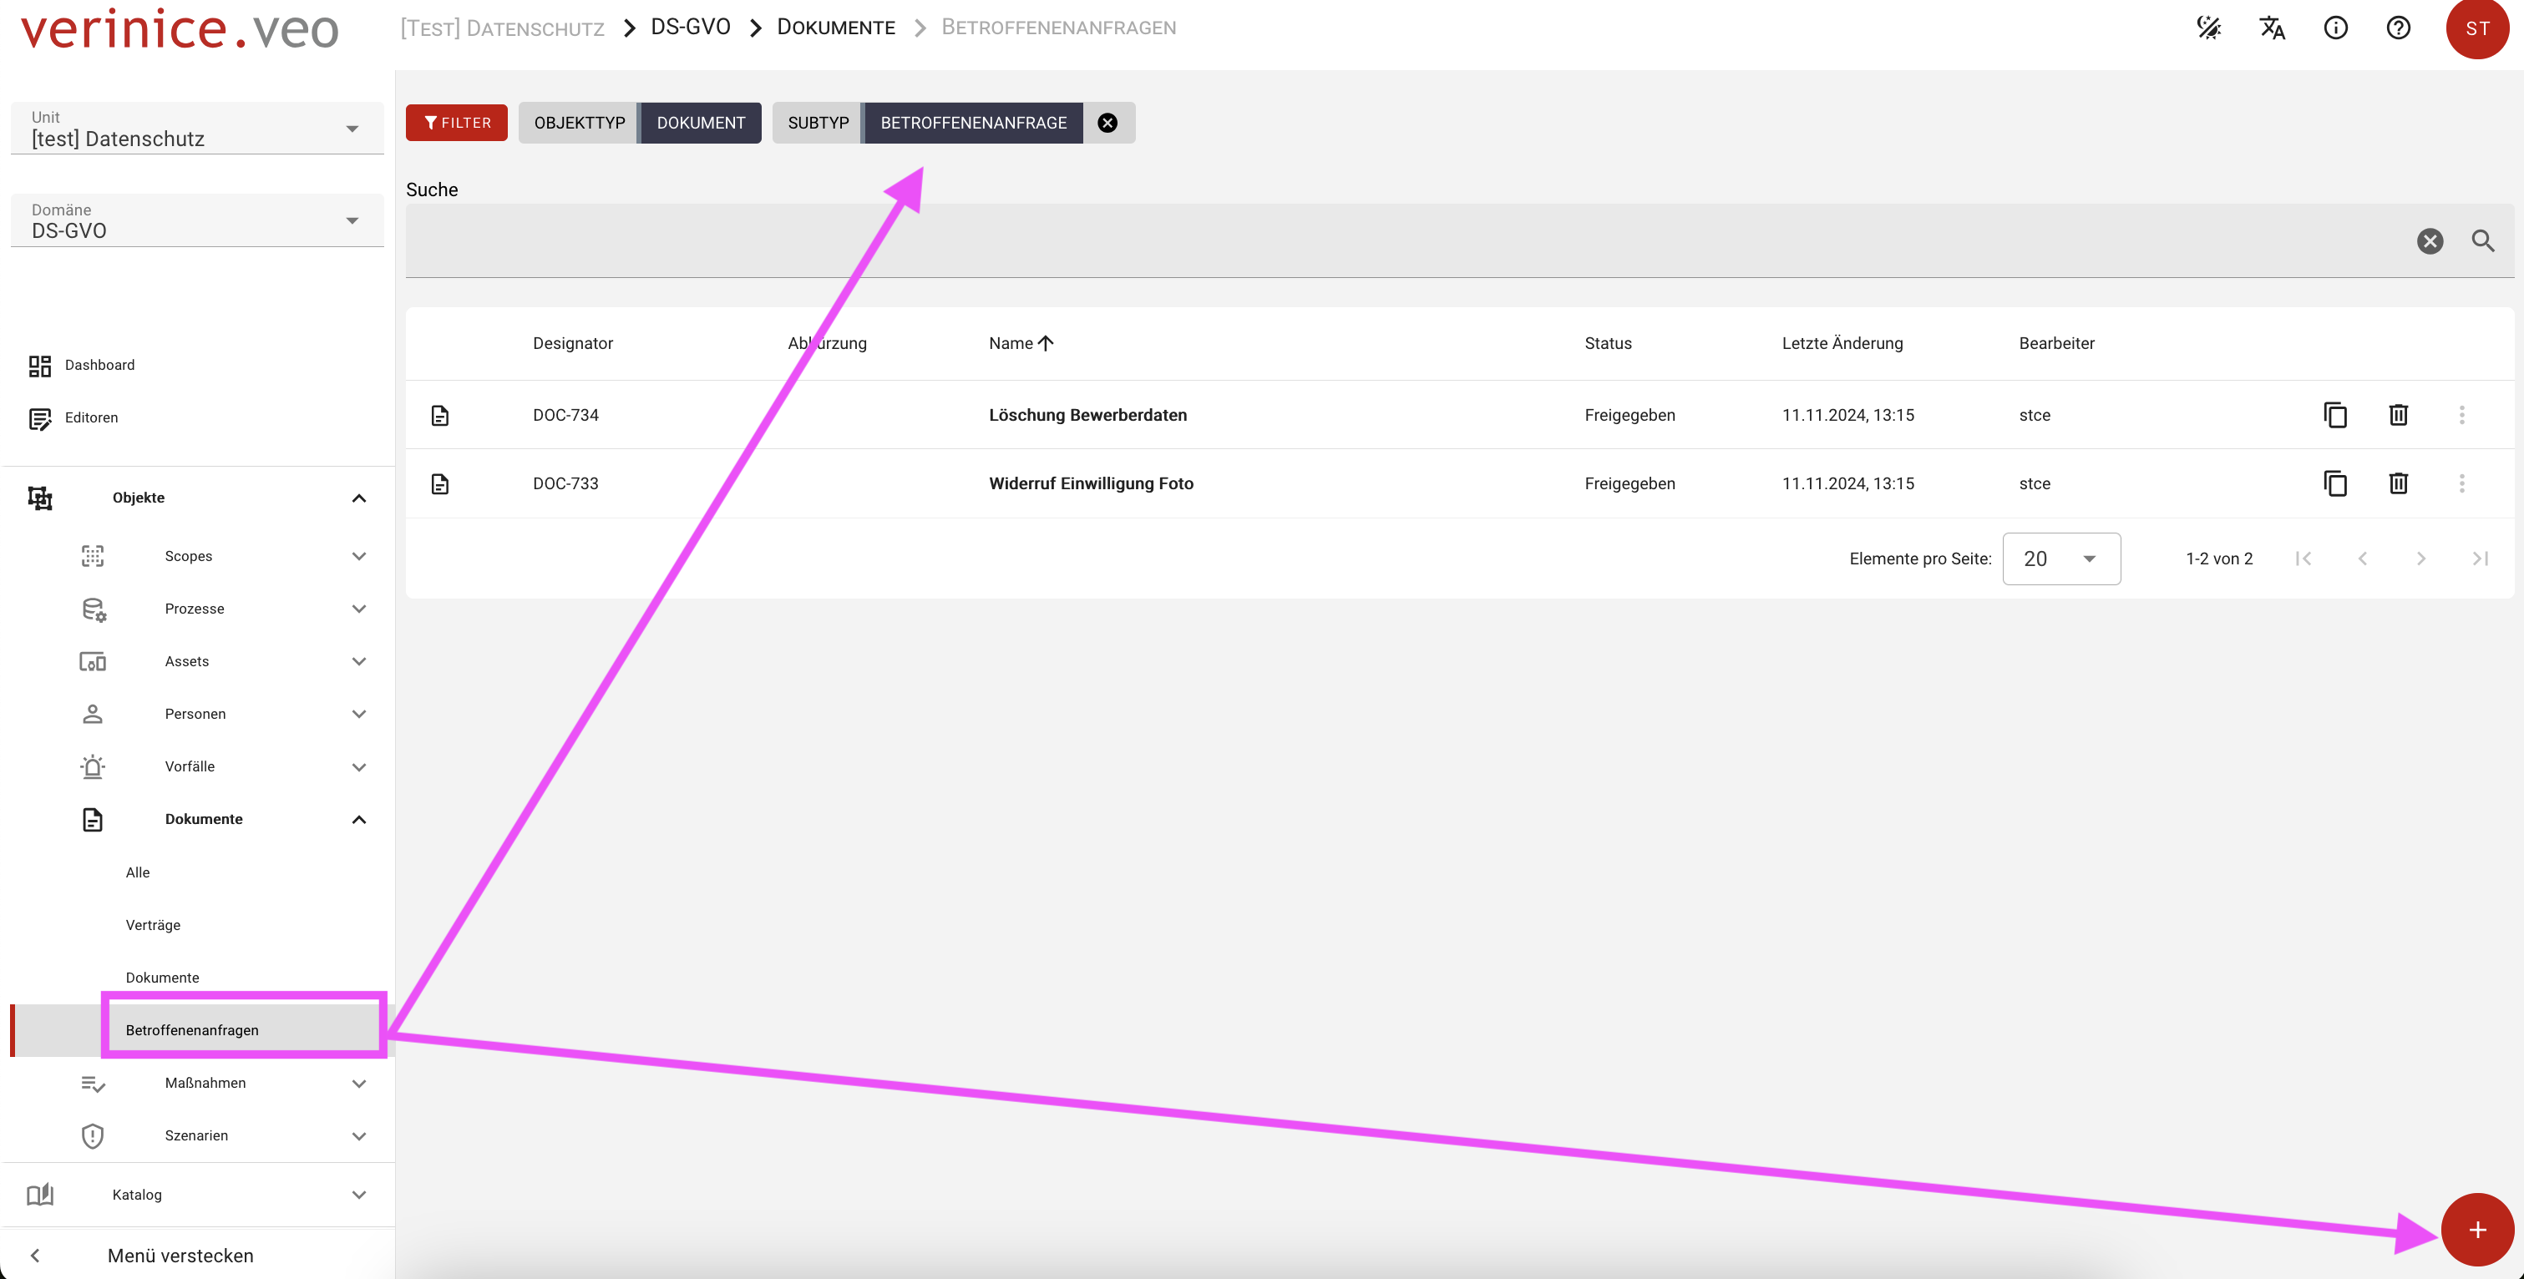Click the red FILTER button

coord(457,123)
